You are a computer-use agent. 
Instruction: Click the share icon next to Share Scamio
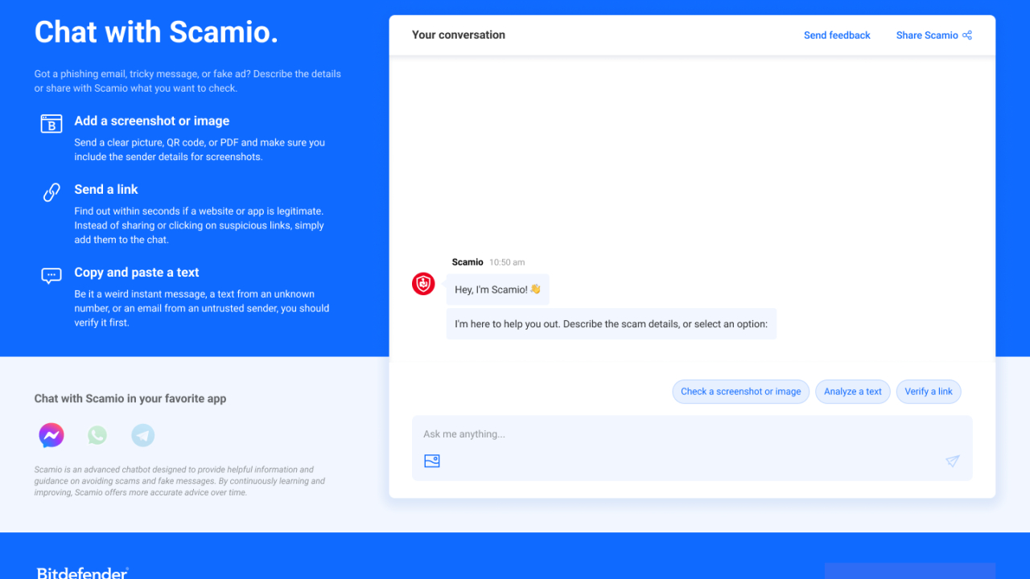pyautogui.click(x=966, y=35)
